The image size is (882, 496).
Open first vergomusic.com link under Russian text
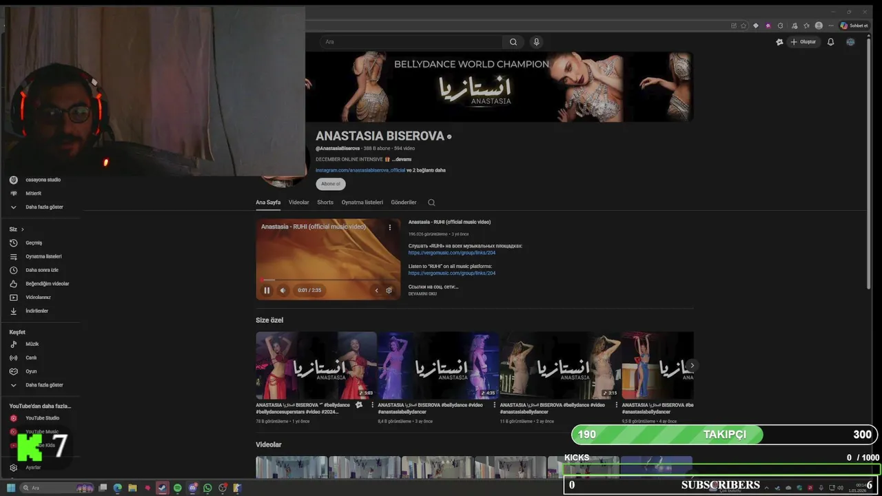coord(451,253)
